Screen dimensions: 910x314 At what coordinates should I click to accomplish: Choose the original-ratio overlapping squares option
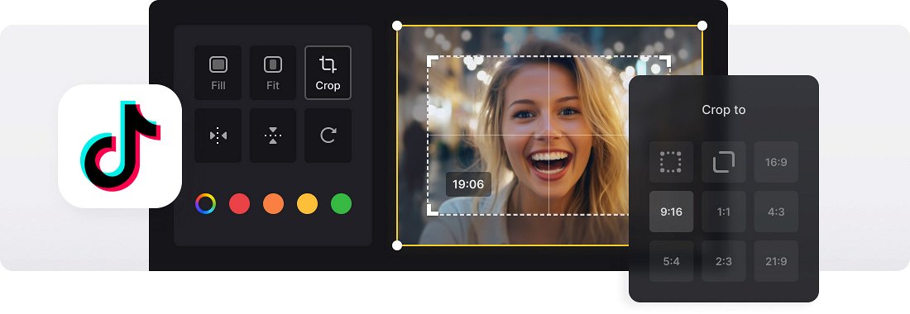point(724,162)
